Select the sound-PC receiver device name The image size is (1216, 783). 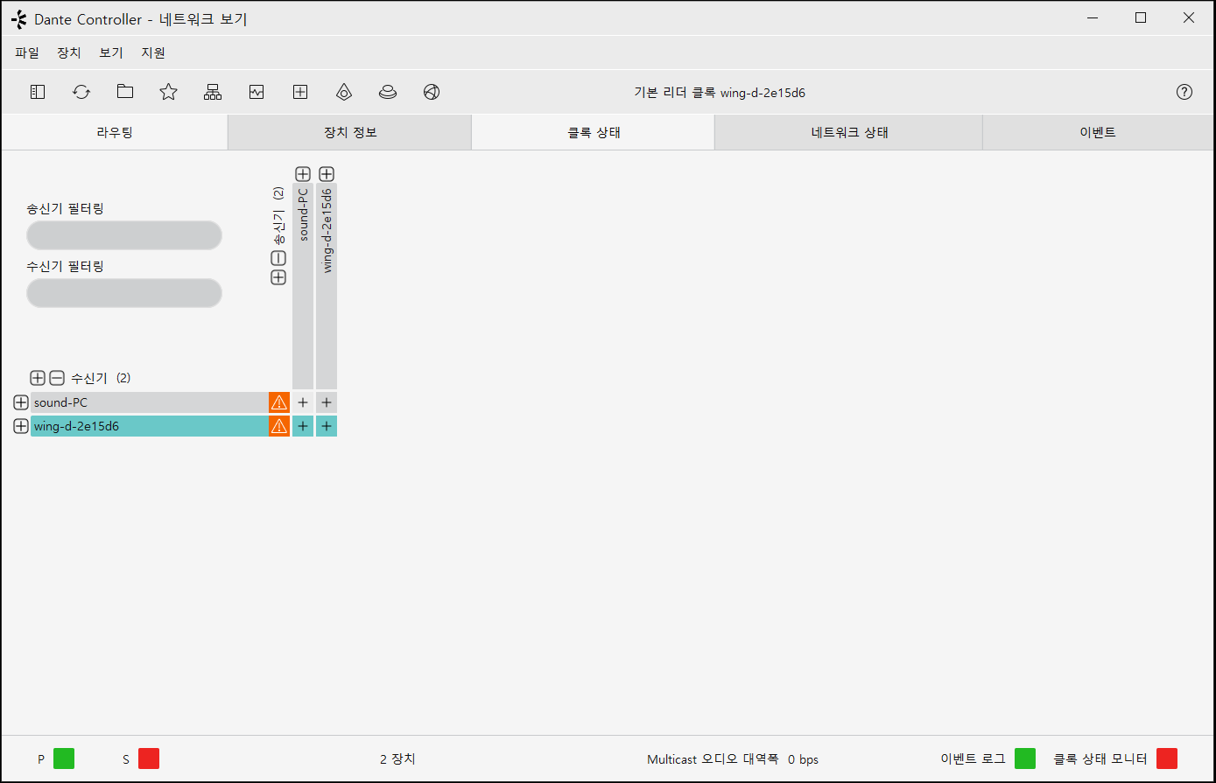[x=61, y=402]
